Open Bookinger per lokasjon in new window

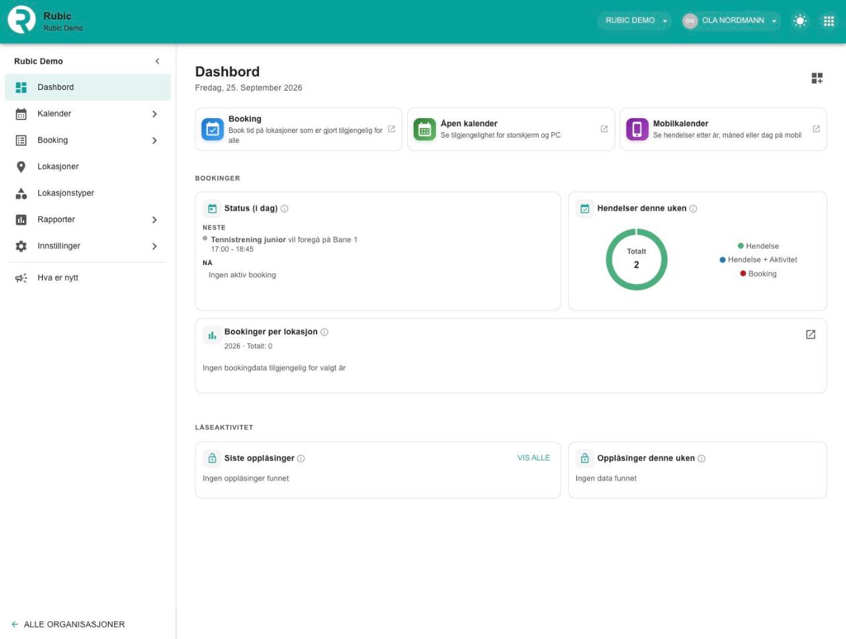point(810,334)
